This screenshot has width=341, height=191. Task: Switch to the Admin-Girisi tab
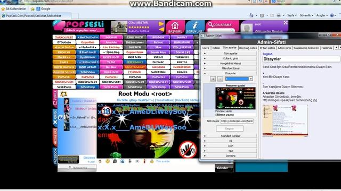284,48
